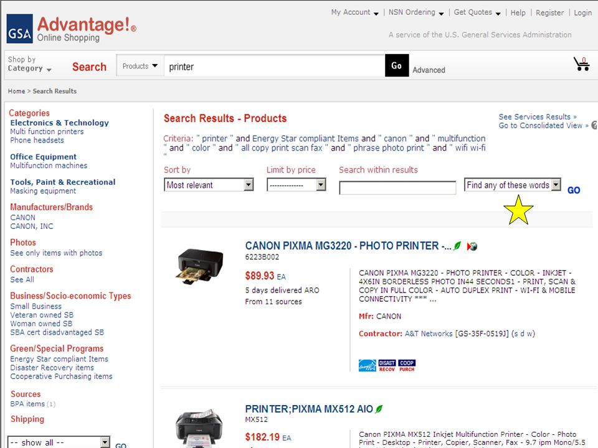The width and height of the screenshot is (598, 448).
Task: Open See Services Results link
Action: click(x=538, y=116)
